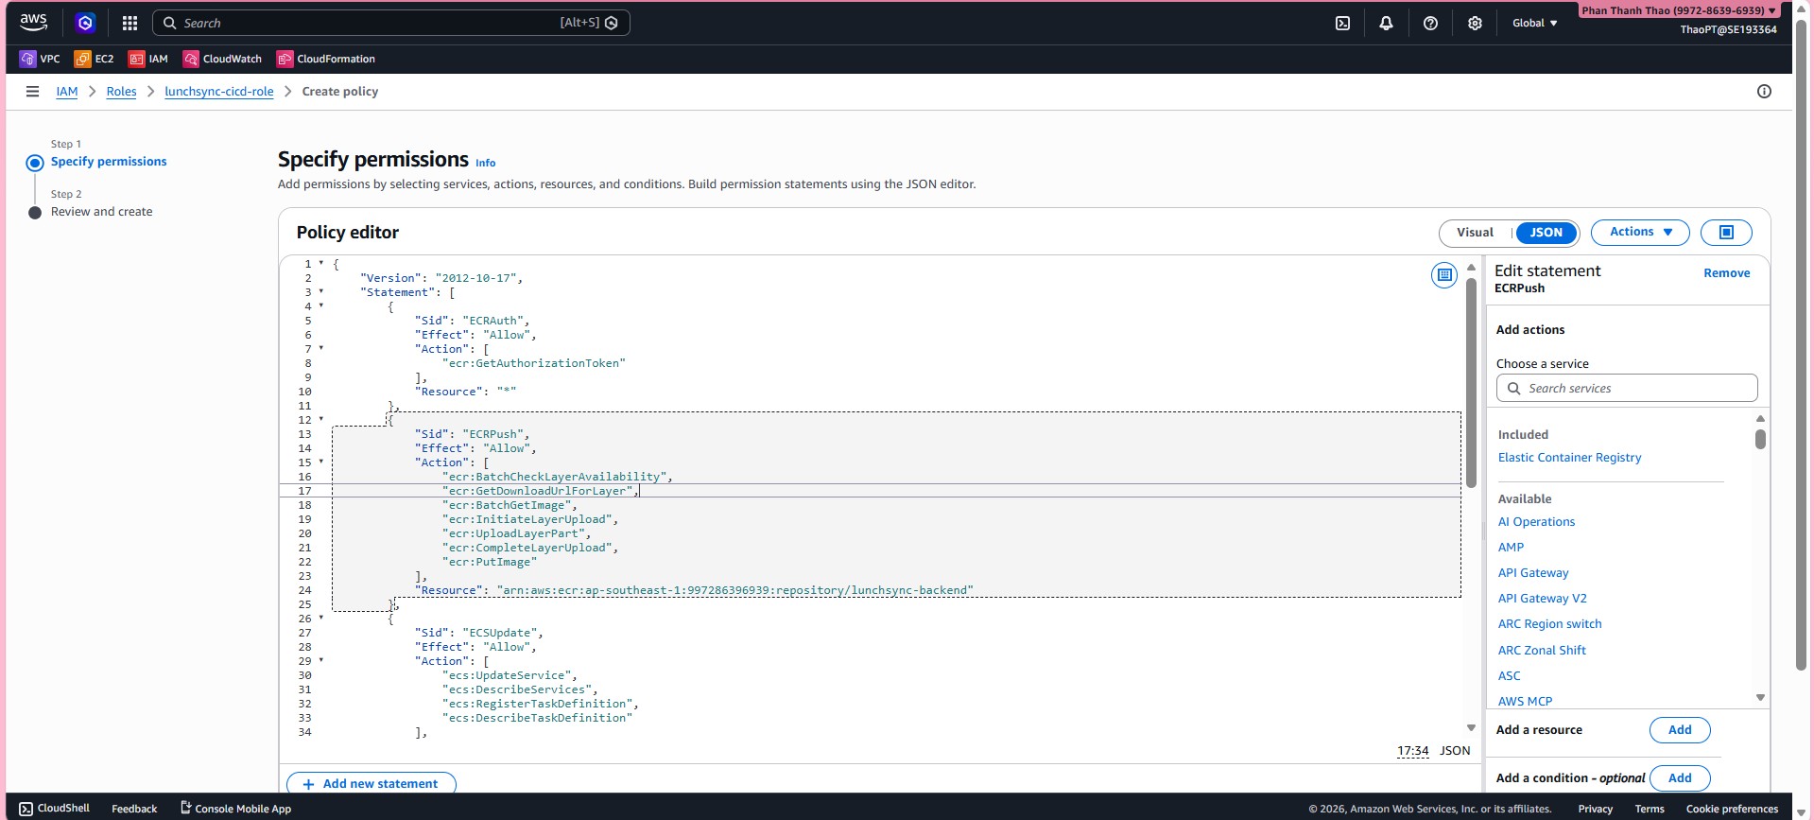Open Terms footer link
This screenshot has width=1814, height=820.
tap(1650, 809)
